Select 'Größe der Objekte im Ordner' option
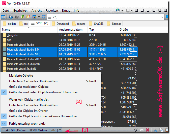This screenshot has height=134, width=170. click(x=29, y=111)
